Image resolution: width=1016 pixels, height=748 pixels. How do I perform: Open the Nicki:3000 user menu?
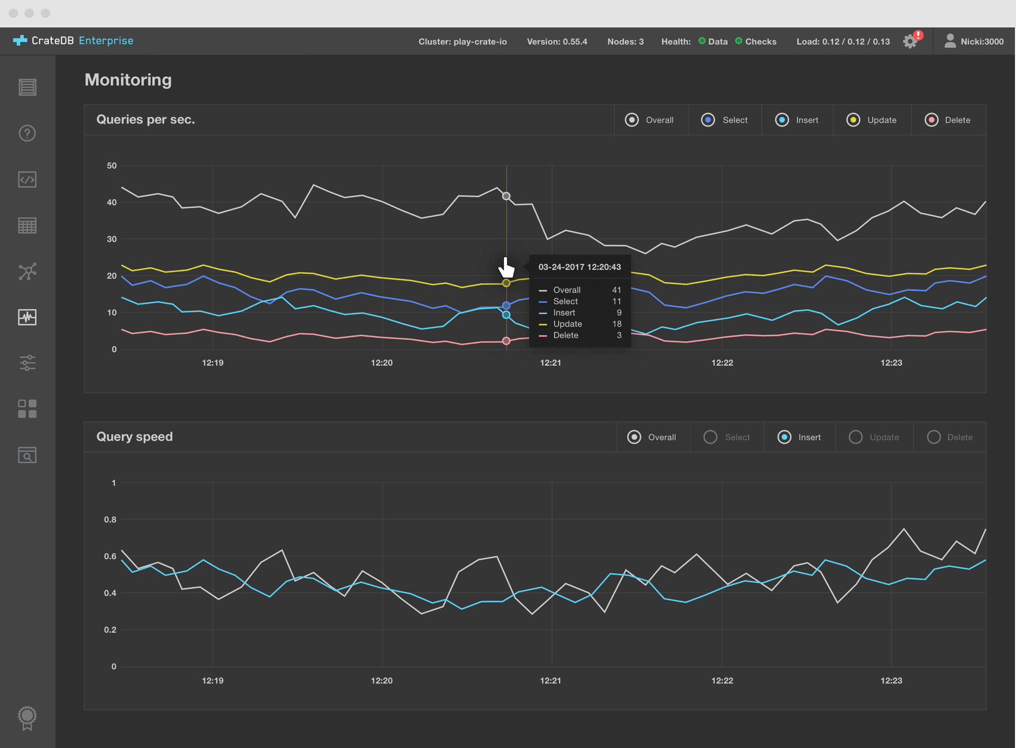pos(974,41)
